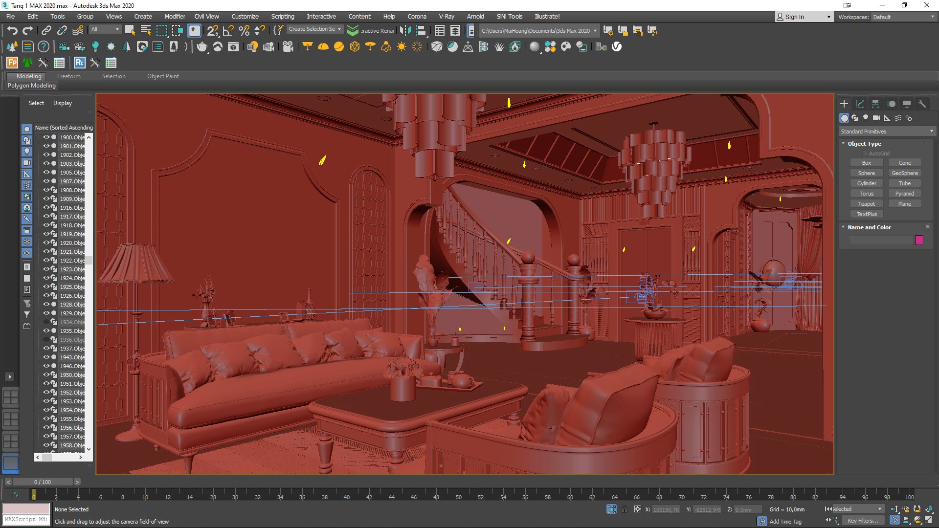Click the Forest Pack FP icon
This screenshot has height=528, width=939.
12,63
